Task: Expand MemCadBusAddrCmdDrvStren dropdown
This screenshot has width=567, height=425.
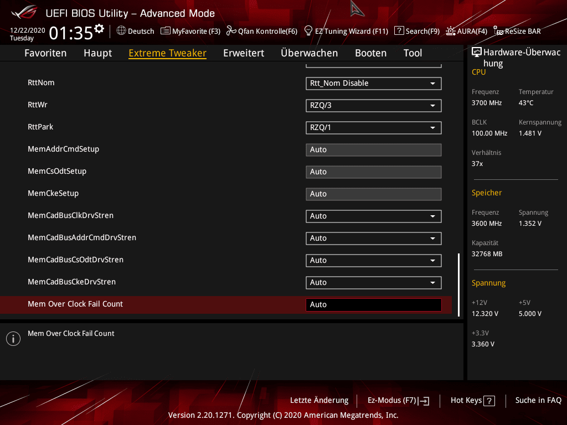Action: pyautogui.click(x=374, y=238)
